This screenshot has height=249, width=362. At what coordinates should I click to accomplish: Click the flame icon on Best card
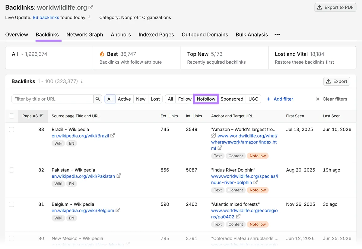[x=102, y=54]
